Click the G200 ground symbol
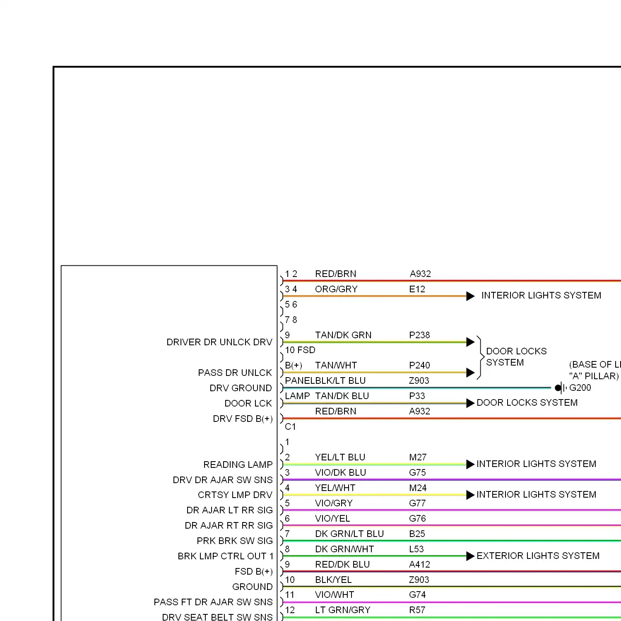The image size is (621, 621). 561,388
